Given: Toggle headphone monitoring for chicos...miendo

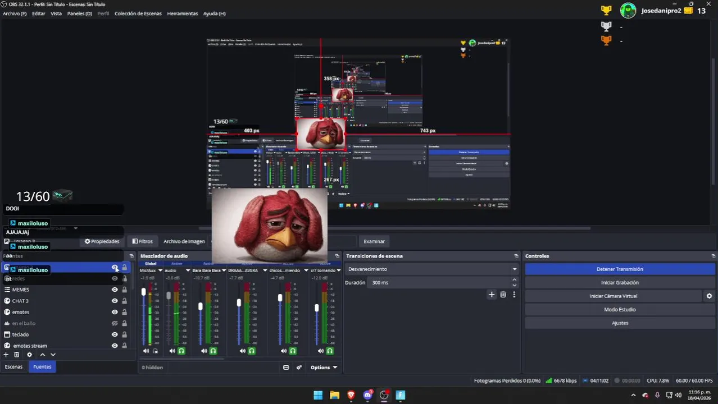Looking at the screenshot, I should pos(293,351).
